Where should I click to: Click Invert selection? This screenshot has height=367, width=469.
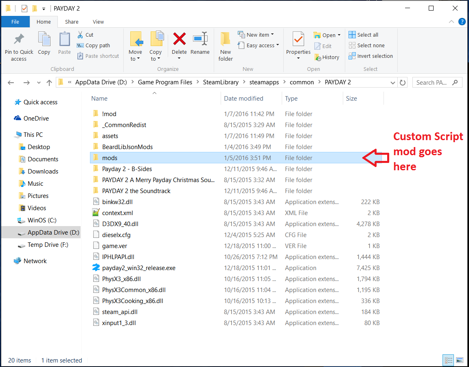(x=371, y=56)
